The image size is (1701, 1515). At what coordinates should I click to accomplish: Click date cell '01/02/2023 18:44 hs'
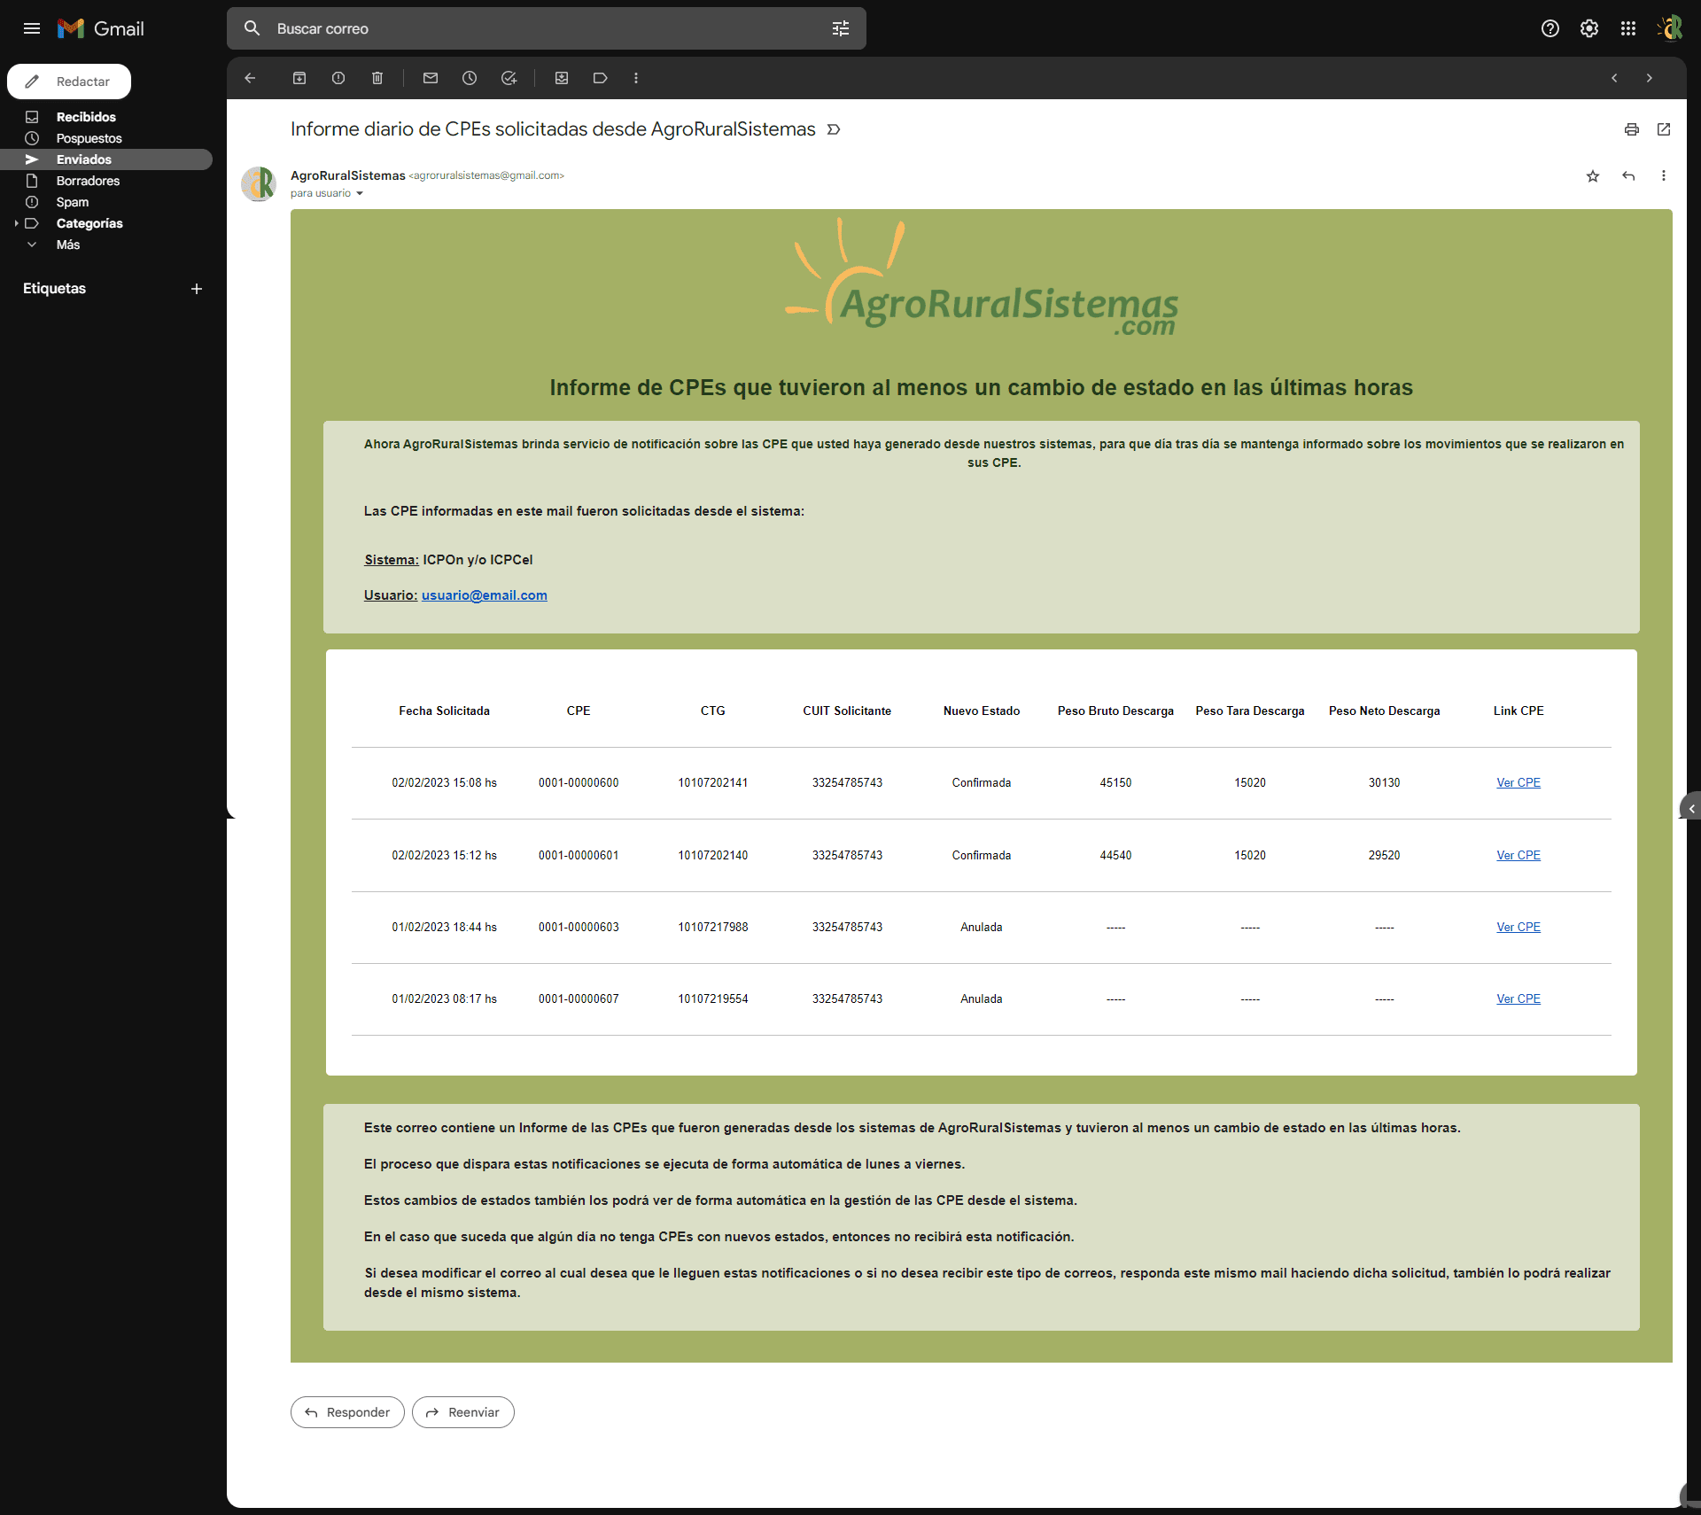pos(445,927)
